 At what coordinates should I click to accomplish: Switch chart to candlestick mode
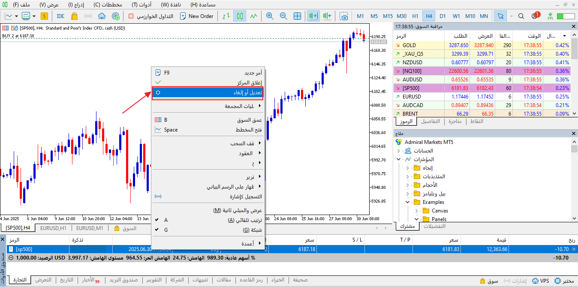pyautogui.click(x=240, y=16)
